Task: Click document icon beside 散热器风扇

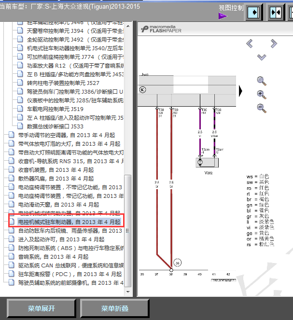Action: coord(12,178)
